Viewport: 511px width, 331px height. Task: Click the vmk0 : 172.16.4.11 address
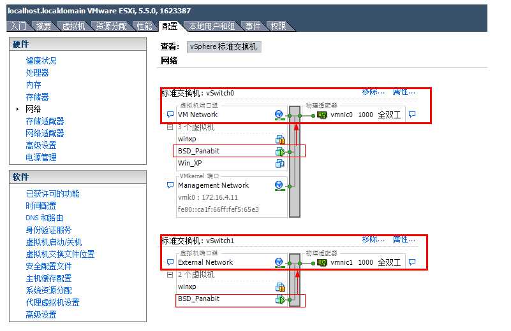click(x=208, y=198)
